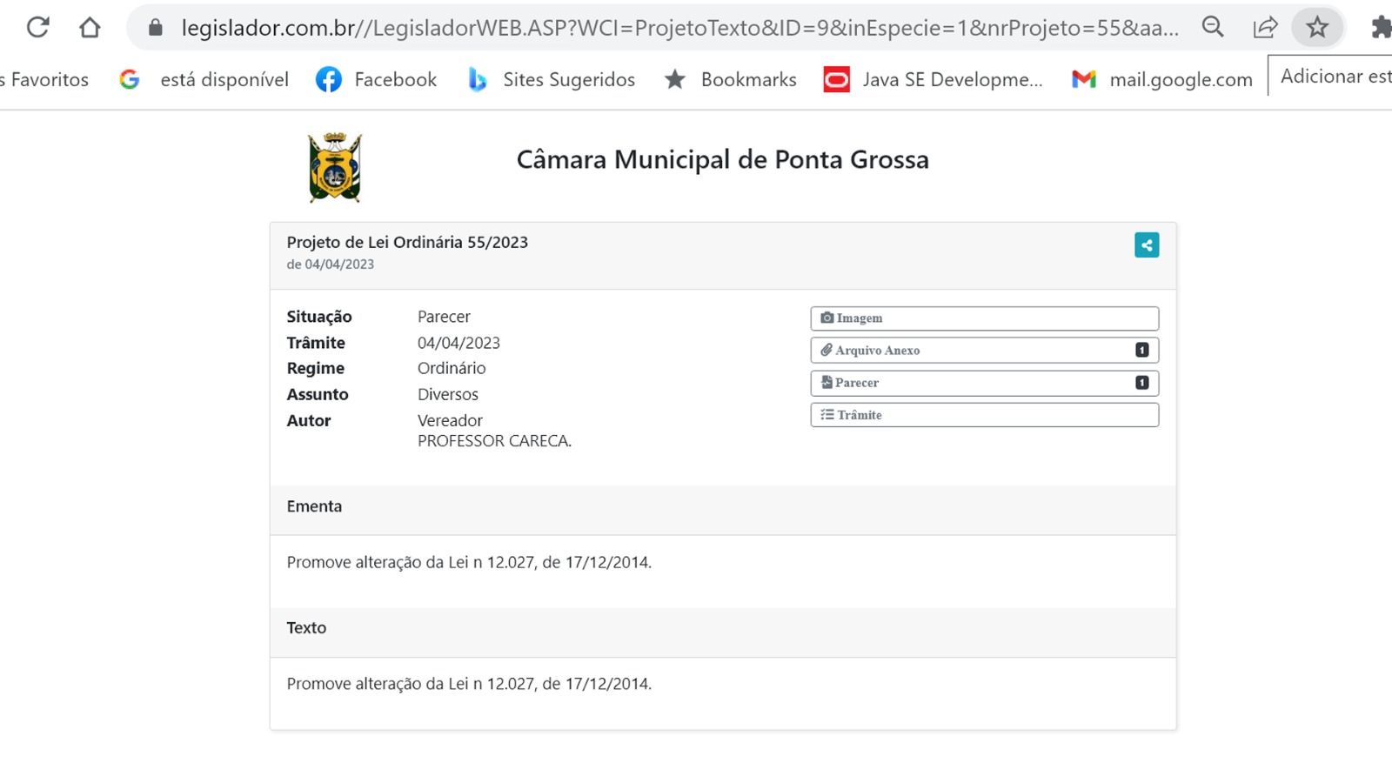Click the share page icon in address bar
The height and width of the screenshot is (783, 1392).
[1264, 28]
